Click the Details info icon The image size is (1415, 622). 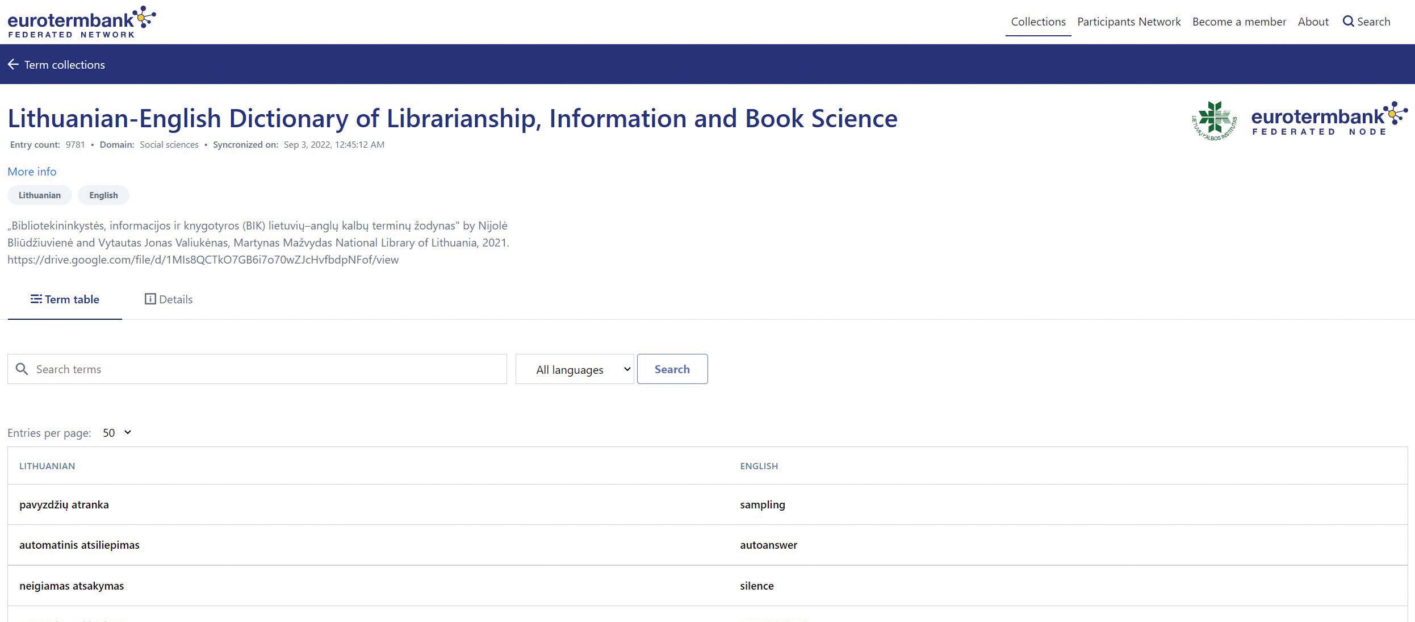(150, 299)
